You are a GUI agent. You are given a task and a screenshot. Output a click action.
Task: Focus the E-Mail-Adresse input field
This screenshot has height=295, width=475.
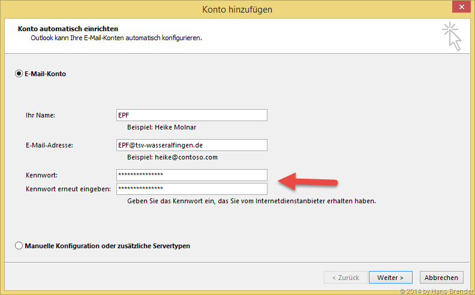click(x=192, y=145)
